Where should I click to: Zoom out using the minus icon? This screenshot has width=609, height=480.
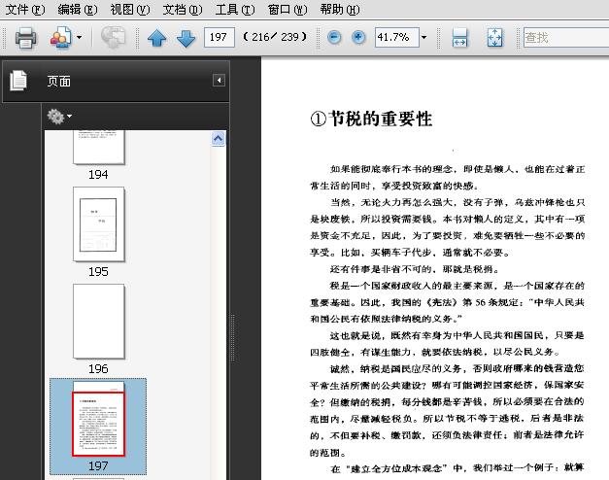(334, 37)
